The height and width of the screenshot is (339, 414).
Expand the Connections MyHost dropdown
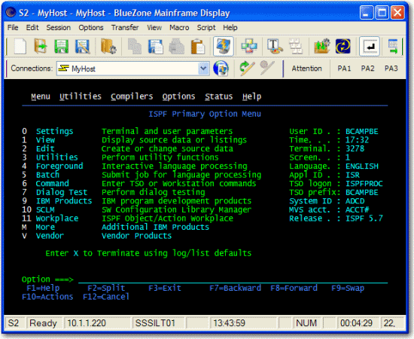[x=203, y=69]
